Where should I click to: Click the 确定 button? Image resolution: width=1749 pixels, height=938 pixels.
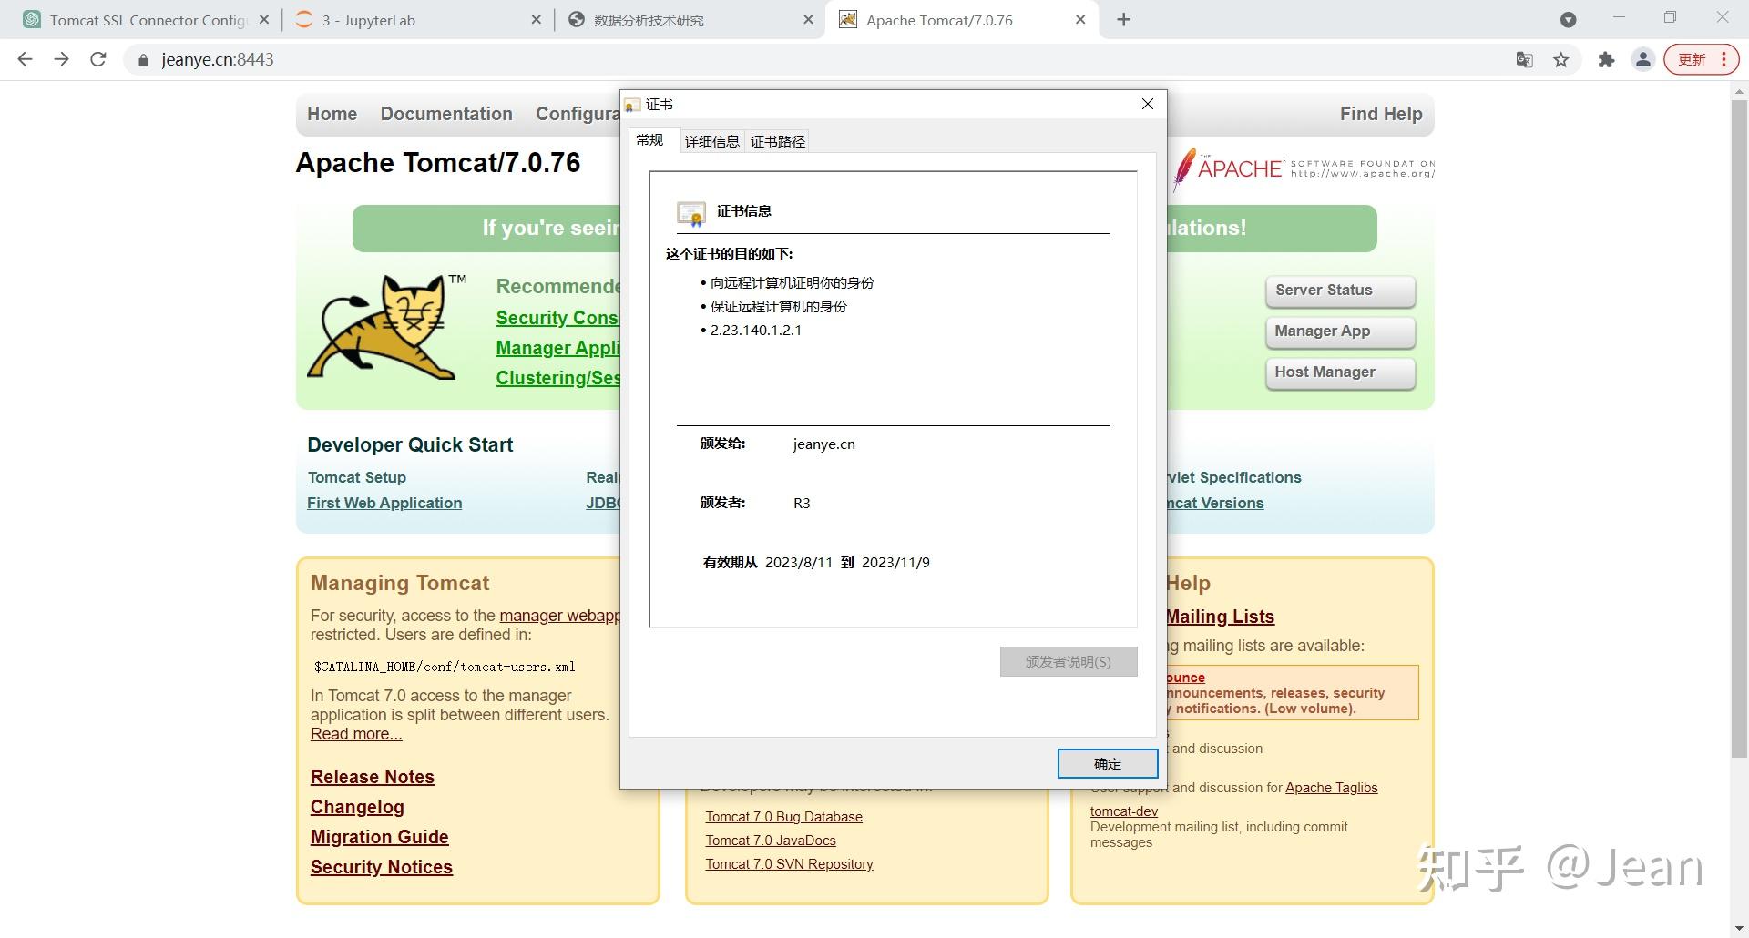(1108, 763)
